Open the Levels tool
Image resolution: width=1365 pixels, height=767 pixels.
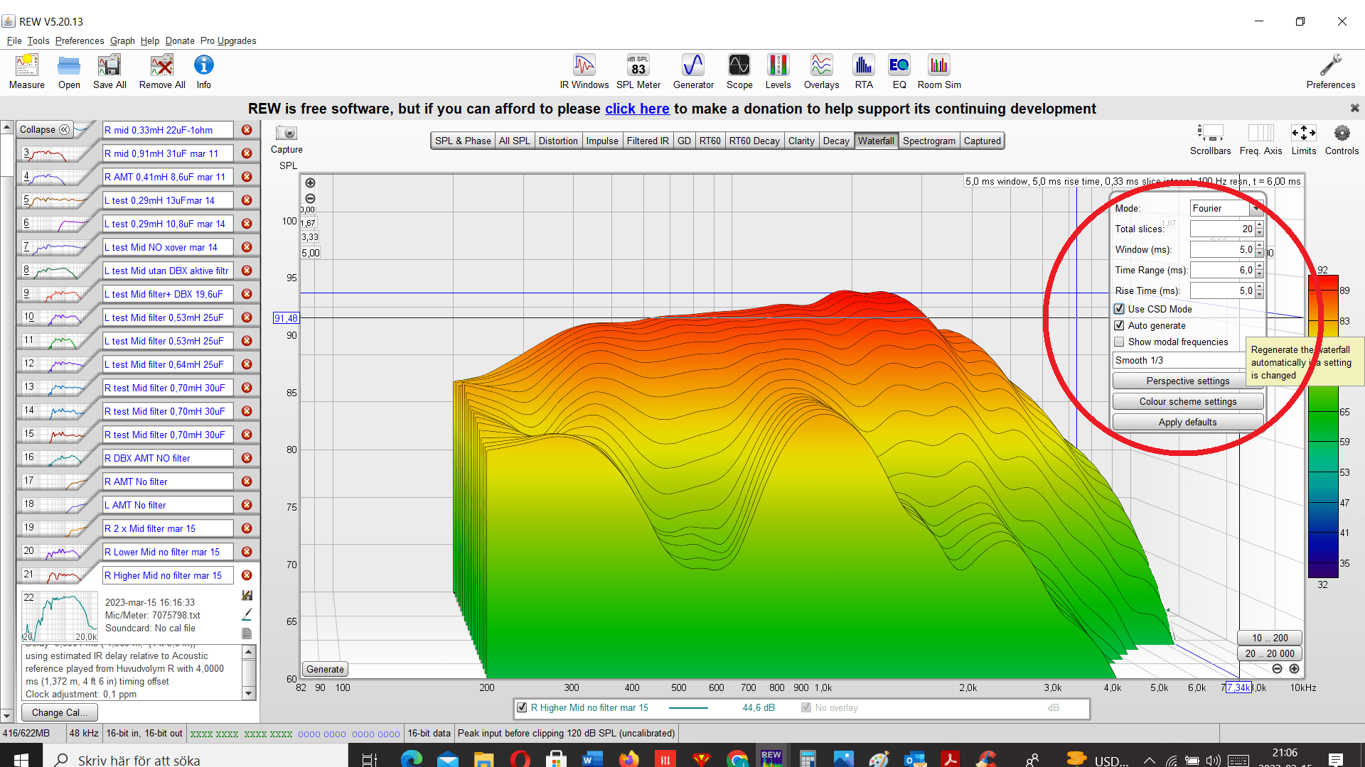click(778, 72)
